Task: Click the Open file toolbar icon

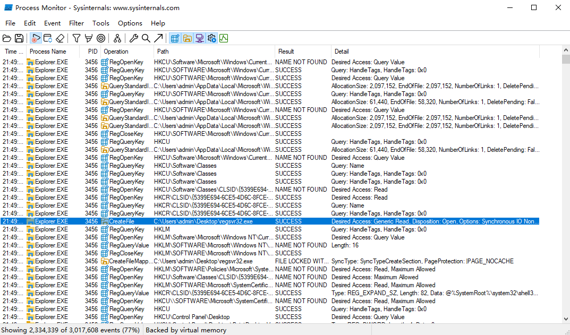Action: pyautogui.click(x=7, y=38)
